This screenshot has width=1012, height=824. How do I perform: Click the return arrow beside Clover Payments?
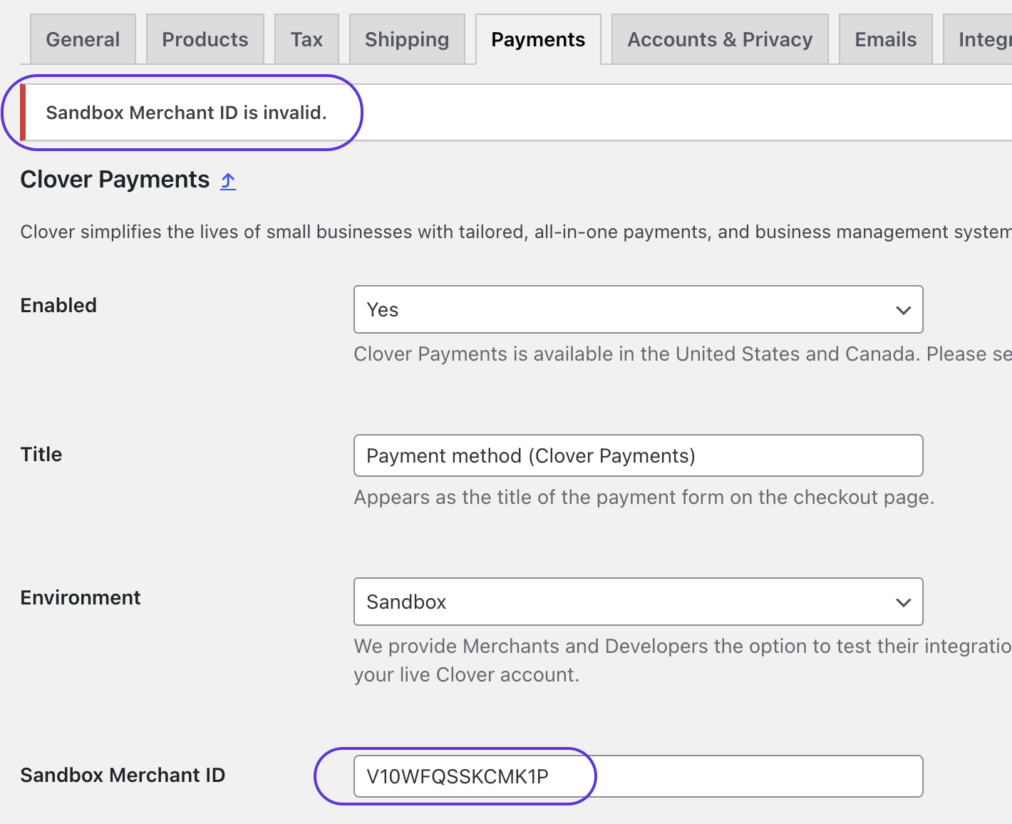tap(228, 181)
